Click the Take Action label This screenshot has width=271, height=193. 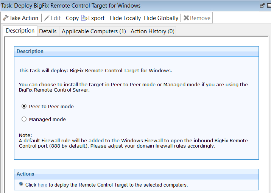[24, 18]
